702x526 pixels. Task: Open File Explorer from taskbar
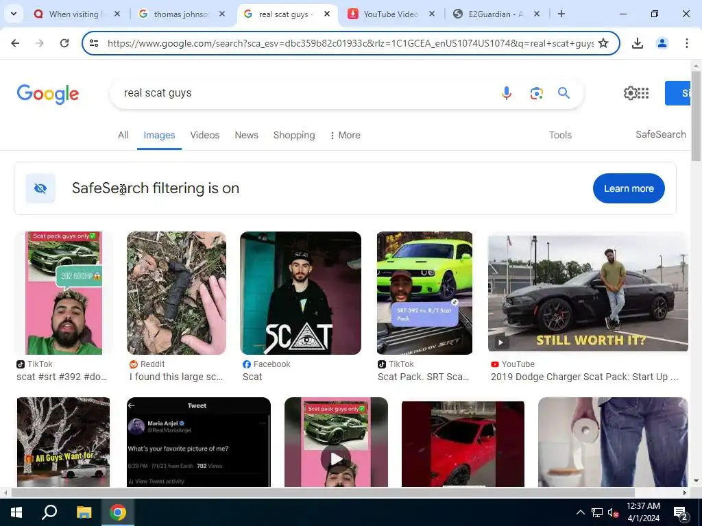84,512
